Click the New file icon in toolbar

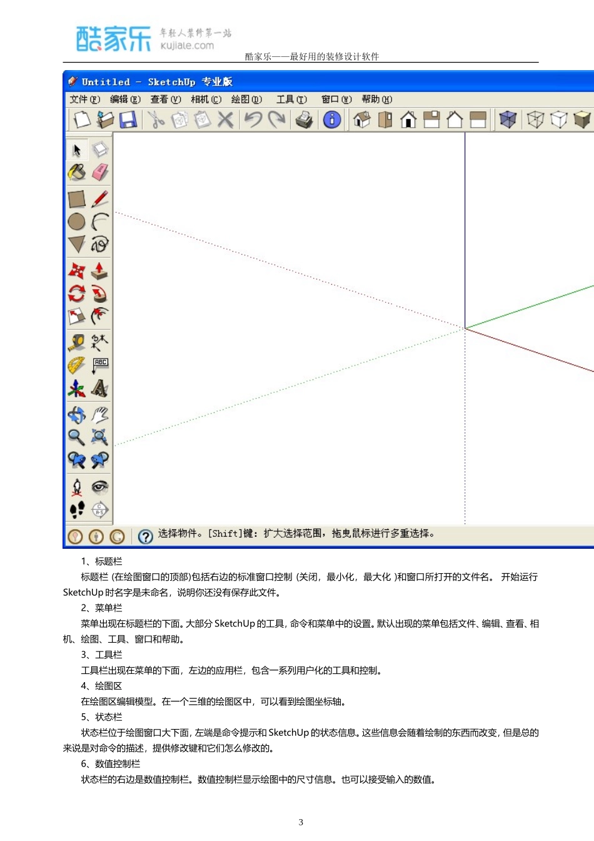click(82, 120)
